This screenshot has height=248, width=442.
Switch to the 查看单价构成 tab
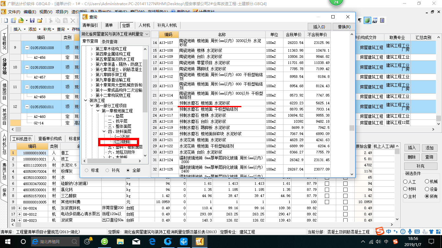(x=50, y=139)
